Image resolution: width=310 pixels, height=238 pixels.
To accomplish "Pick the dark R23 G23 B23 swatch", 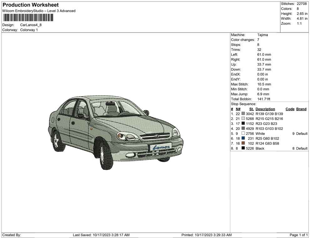I will 243,124.
